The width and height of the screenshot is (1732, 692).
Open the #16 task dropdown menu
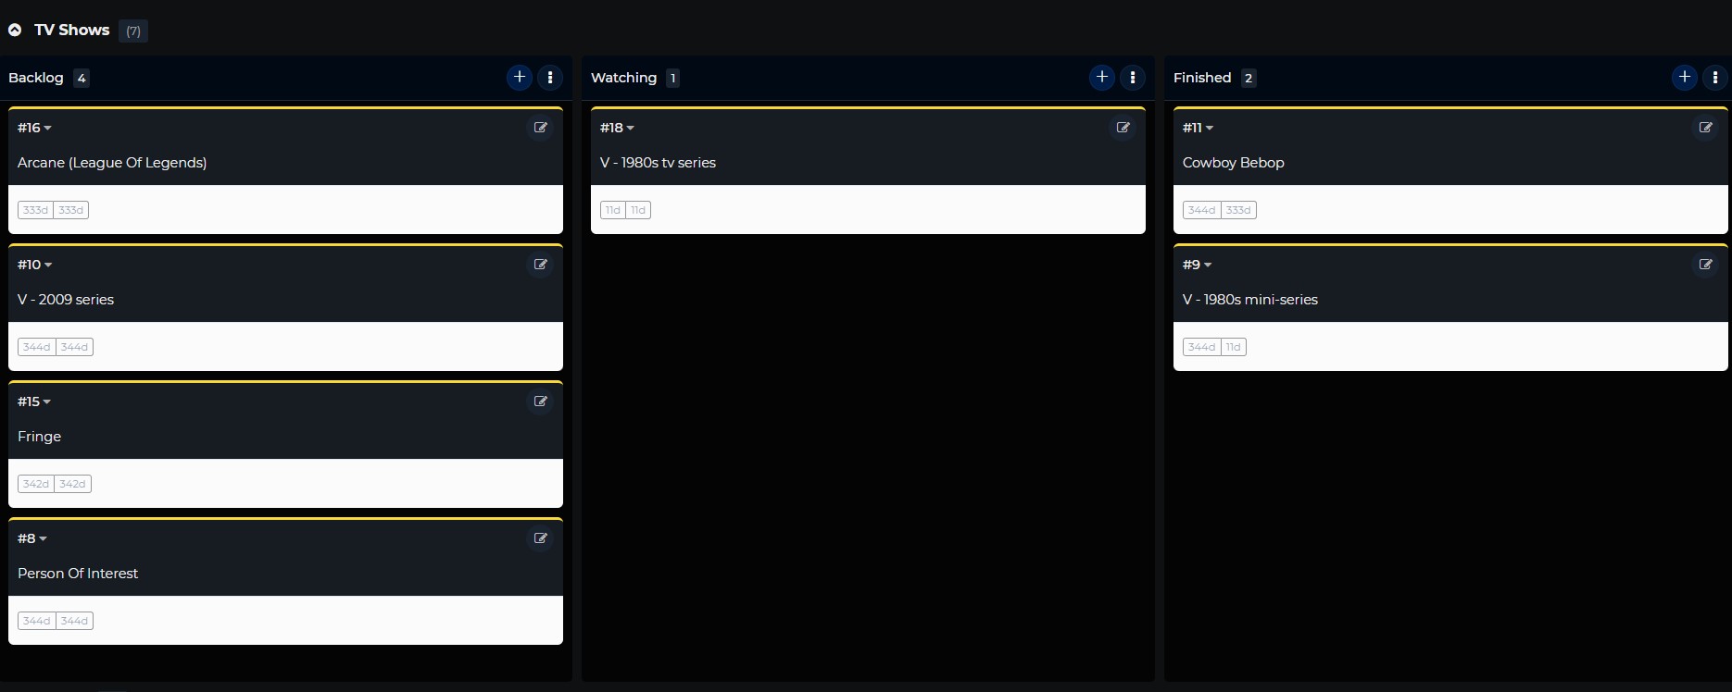[x=35, y=128]
